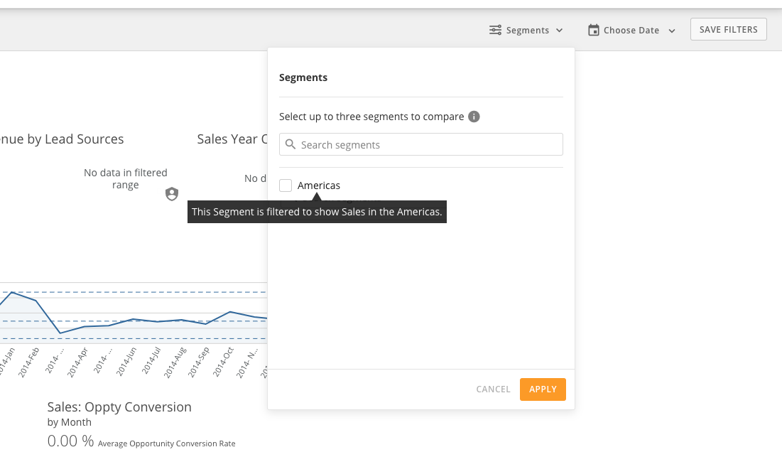Open the Choose Date picker
The height and width of the screenshot is (452, 782).
coord(631,30)
